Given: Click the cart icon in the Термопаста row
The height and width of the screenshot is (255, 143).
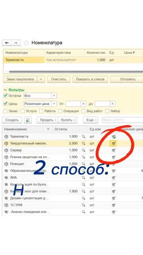Looking at the screenshot, I should point(114,137).
